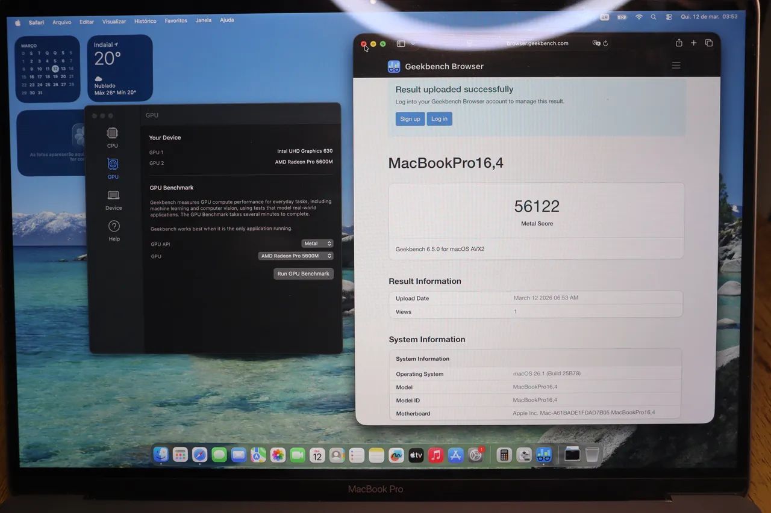Screen dimensions: 771x513
Task: Reload the page in Safari
Action: (x=605, y=43)
